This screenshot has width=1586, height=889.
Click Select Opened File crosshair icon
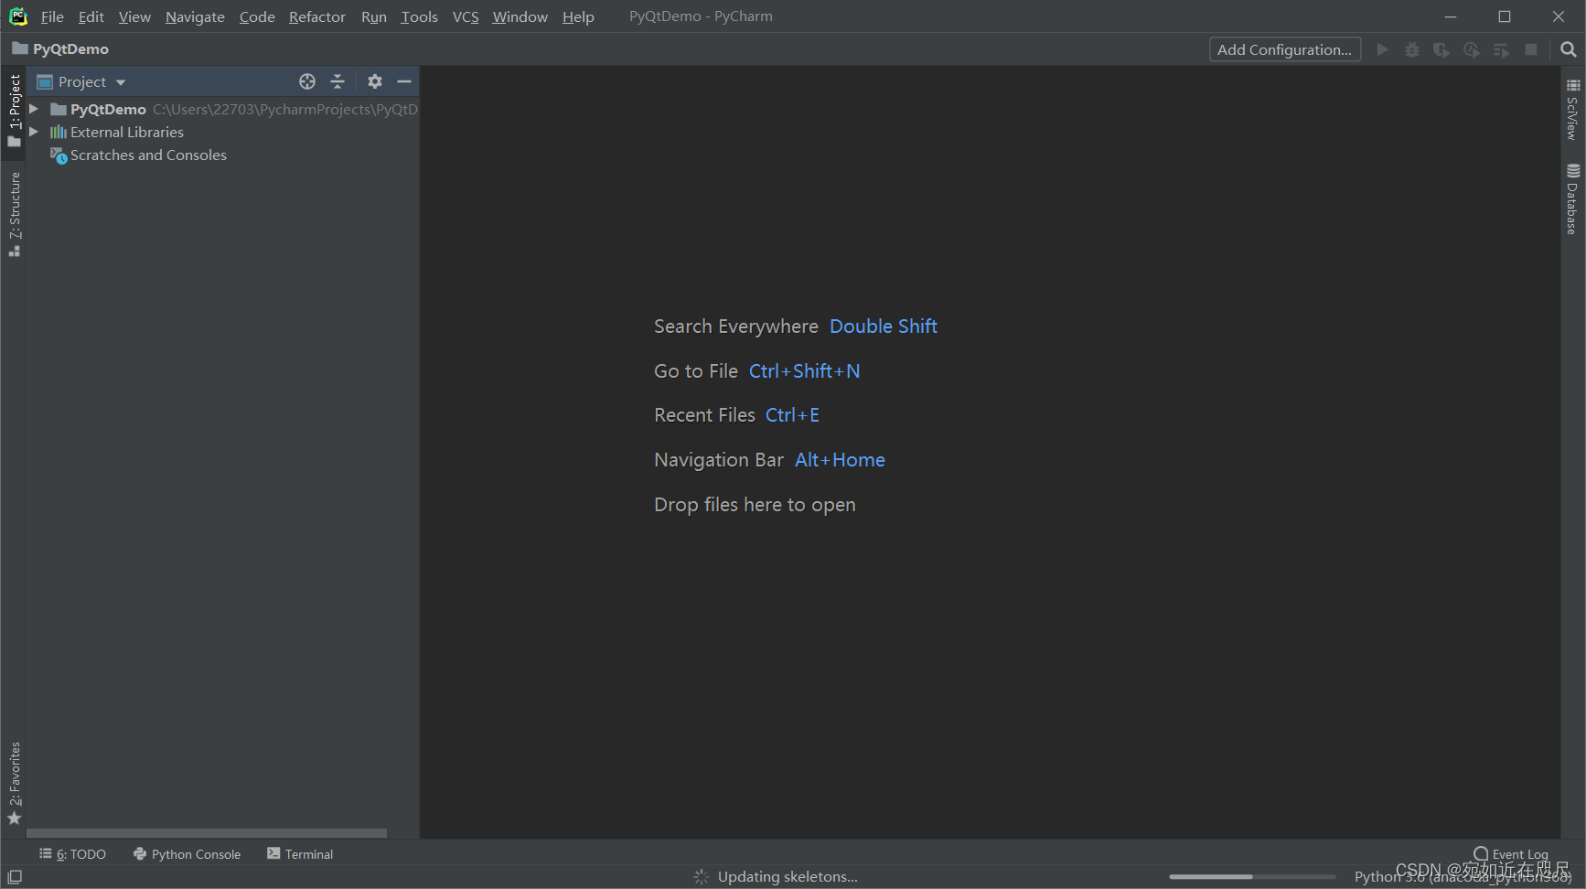(x=307, y=81)
